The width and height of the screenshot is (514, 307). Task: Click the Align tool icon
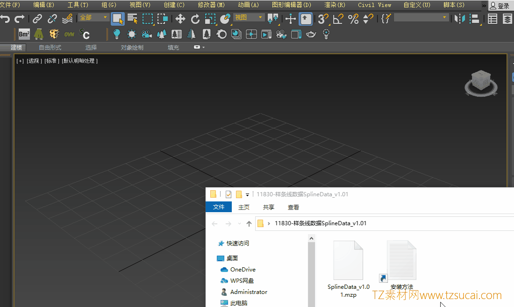tap(474, 19)
